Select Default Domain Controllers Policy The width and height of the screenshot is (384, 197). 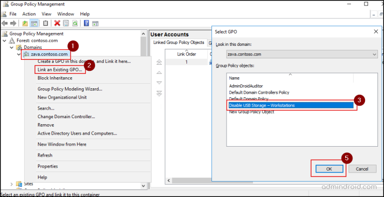(259, 93)
